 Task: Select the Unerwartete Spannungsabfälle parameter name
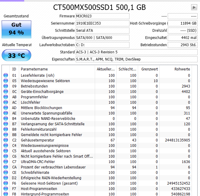click(x=47, y=113)
